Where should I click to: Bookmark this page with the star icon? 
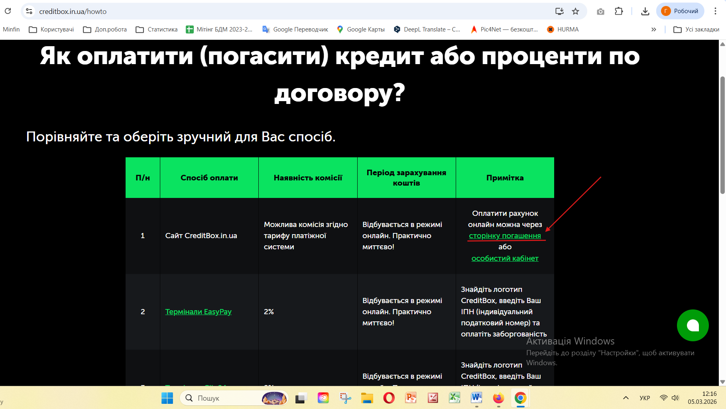click(x=575, y=11)
